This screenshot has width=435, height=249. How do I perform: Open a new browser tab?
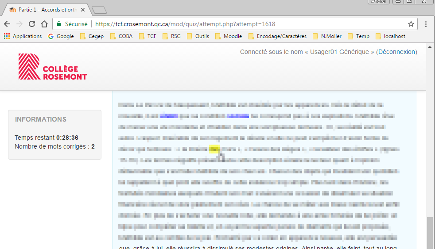99,10
